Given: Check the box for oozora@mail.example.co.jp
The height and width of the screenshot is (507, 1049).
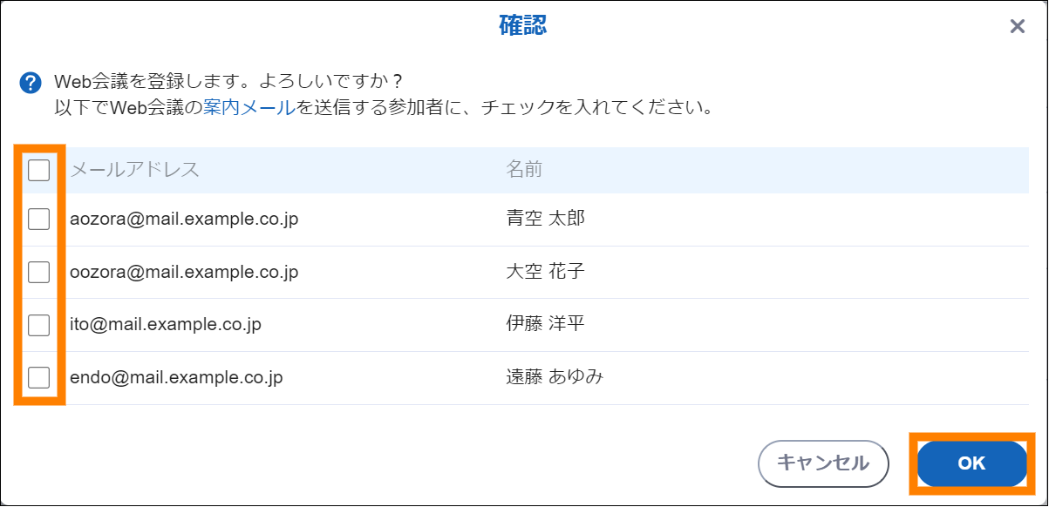Looking at the screenshot, I should [x=39, y=272].
